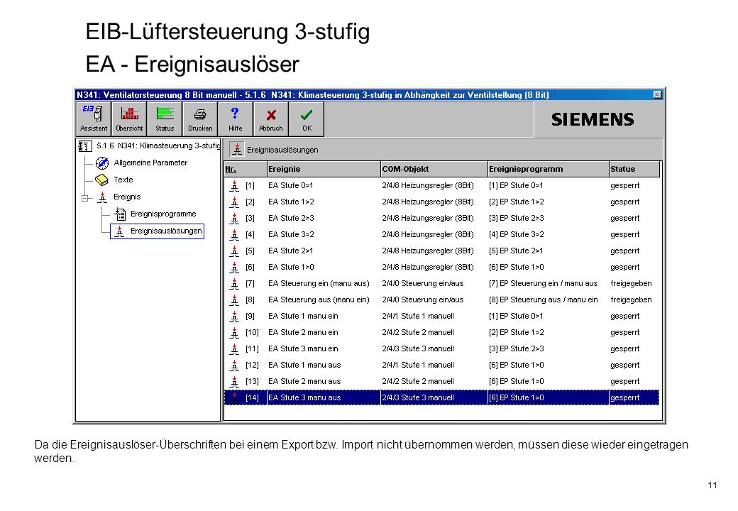Confirm with the OK checkmark button
Screen dimensions: 738x511
click(307, 119)
